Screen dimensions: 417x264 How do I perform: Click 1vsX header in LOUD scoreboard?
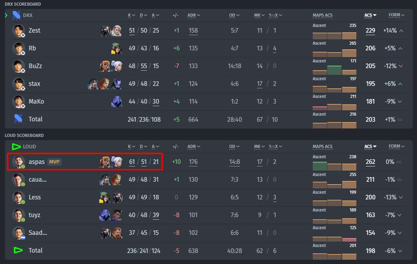(275, 147)
